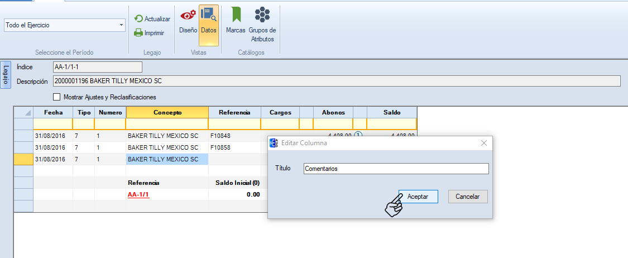Click the Aceptar button
628x258 pixels.
[x=418, y=197]
